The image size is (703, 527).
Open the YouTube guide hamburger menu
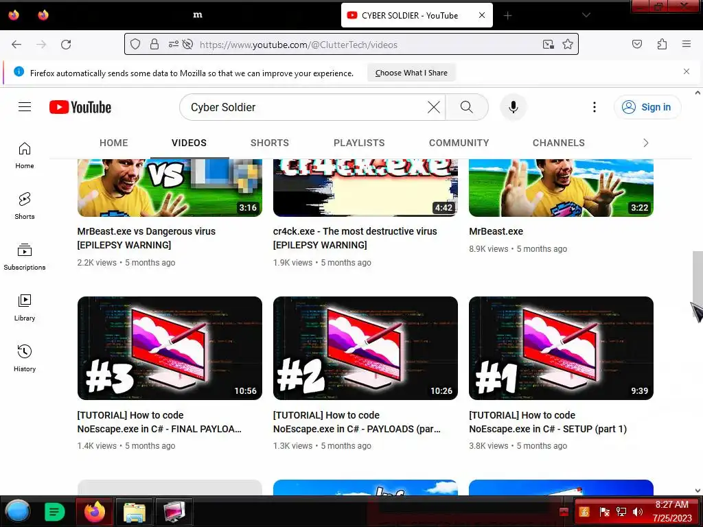tap(25, 106)
